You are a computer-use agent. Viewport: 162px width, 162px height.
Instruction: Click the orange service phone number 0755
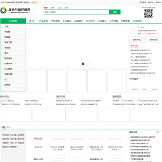pos(148,34)
